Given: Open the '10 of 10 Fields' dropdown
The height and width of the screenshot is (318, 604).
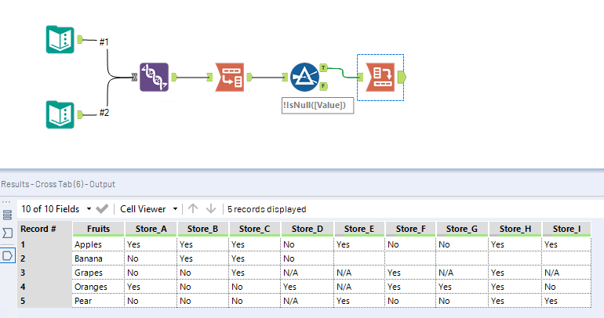Looking at the screenshot, I should point(55,209).
